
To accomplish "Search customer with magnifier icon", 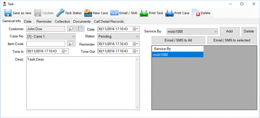I will [71, 29].
